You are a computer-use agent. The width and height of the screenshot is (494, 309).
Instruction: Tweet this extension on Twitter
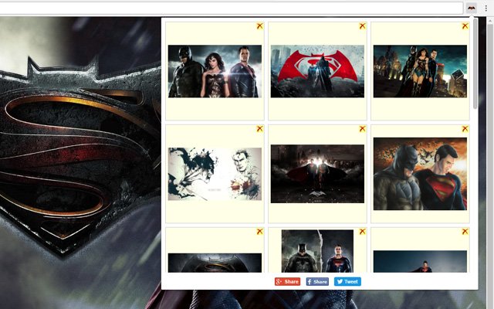coord(347,281)
